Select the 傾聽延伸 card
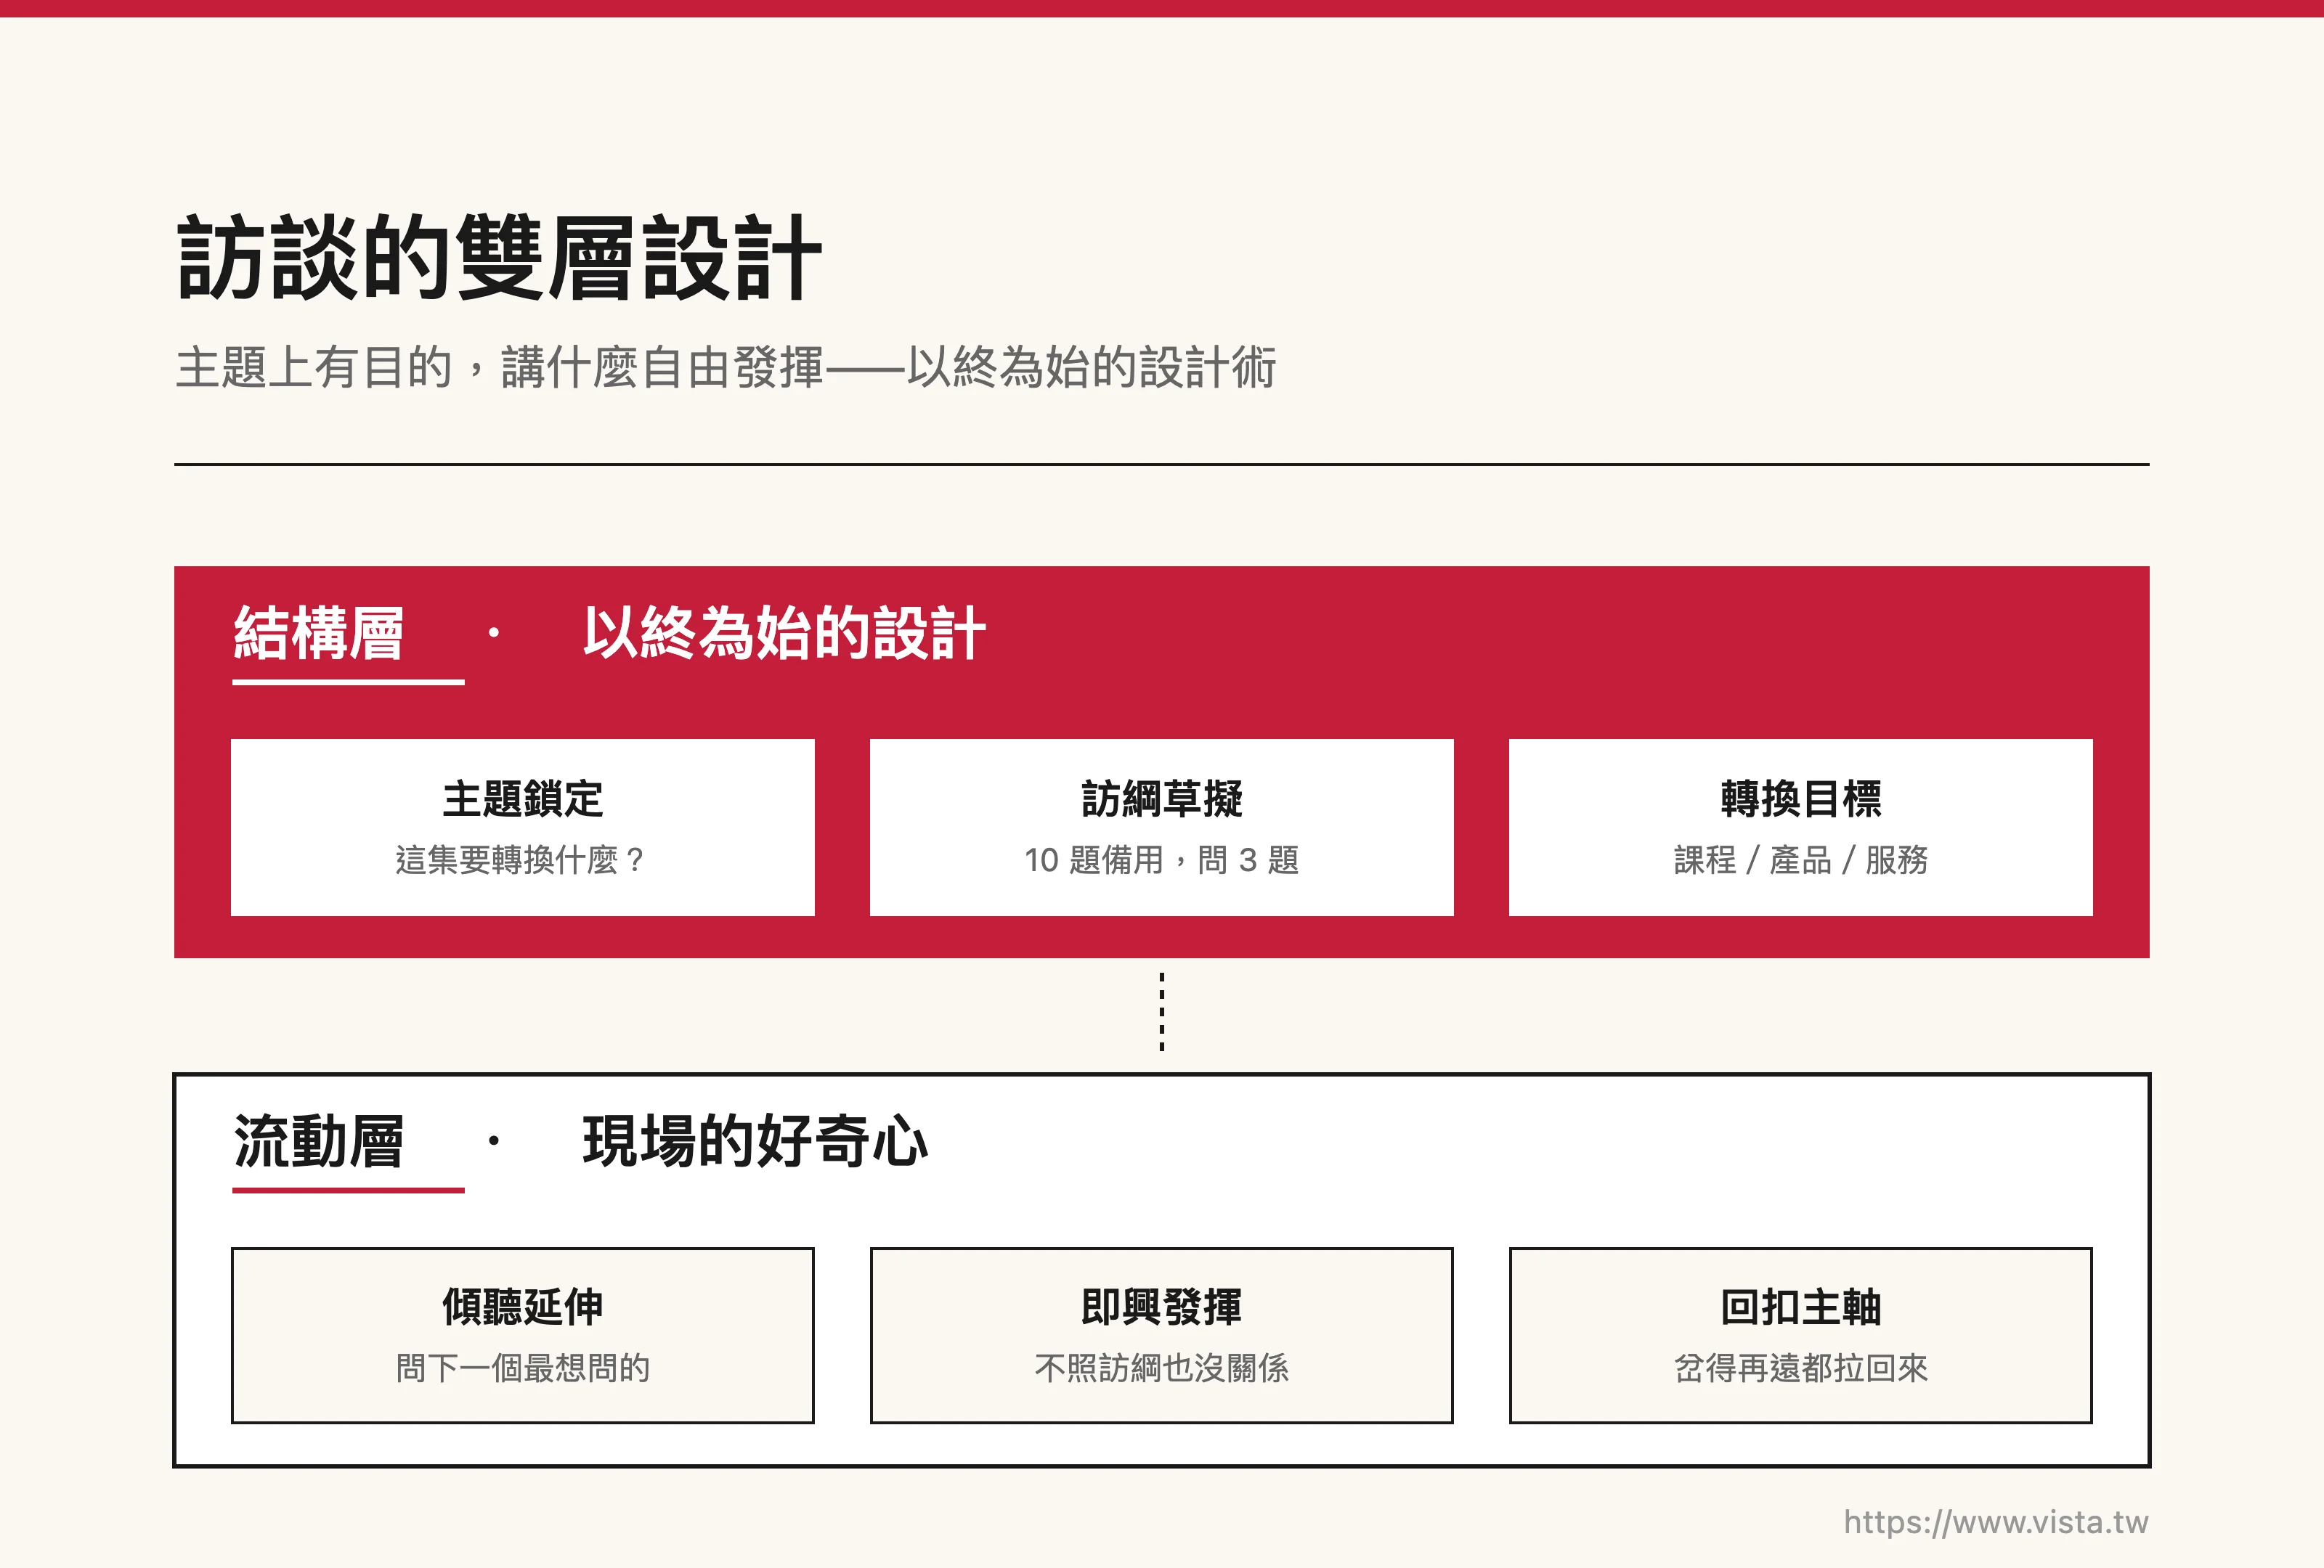This screenshot has height=1568, width=2324. tap(522, 1334)
